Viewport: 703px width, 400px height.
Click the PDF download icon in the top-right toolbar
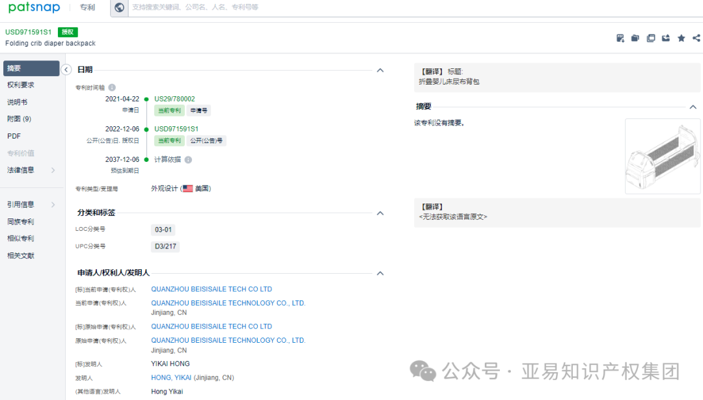click(620, 38)
